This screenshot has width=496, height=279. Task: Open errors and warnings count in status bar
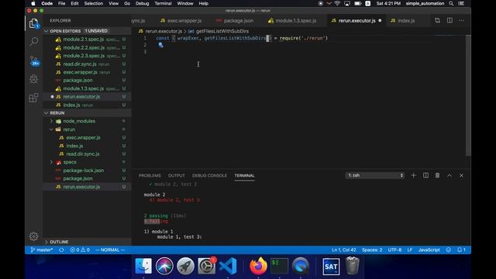80,250
